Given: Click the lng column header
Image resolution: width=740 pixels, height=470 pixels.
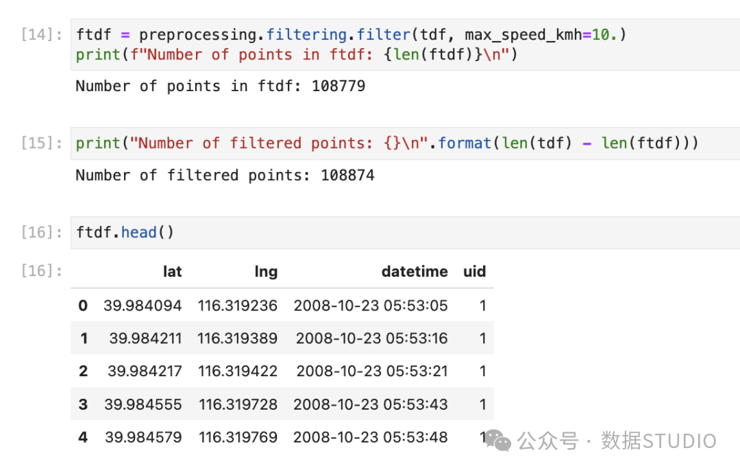Looking at the screenshot, I should click(x=266, y=271).
